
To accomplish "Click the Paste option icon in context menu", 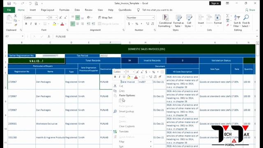I will (x=121, y=100).
